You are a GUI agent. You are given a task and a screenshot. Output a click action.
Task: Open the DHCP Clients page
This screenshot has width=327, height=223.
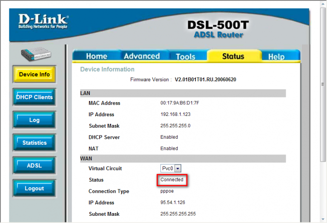34,97
